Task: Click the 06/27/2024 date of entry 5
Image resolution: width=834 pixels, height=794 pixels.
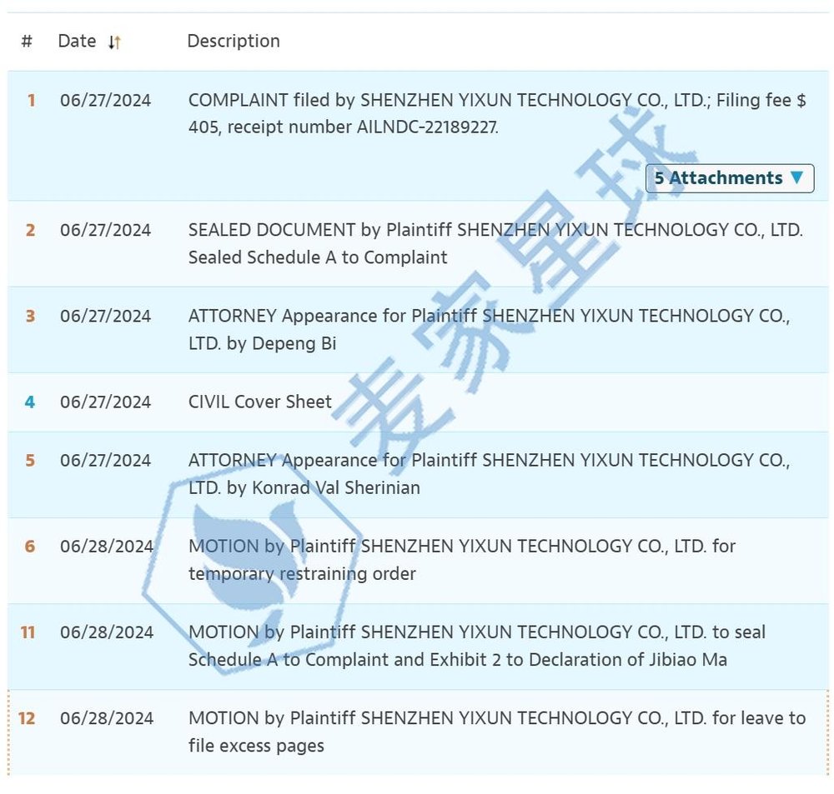Action: click(105, 461)
